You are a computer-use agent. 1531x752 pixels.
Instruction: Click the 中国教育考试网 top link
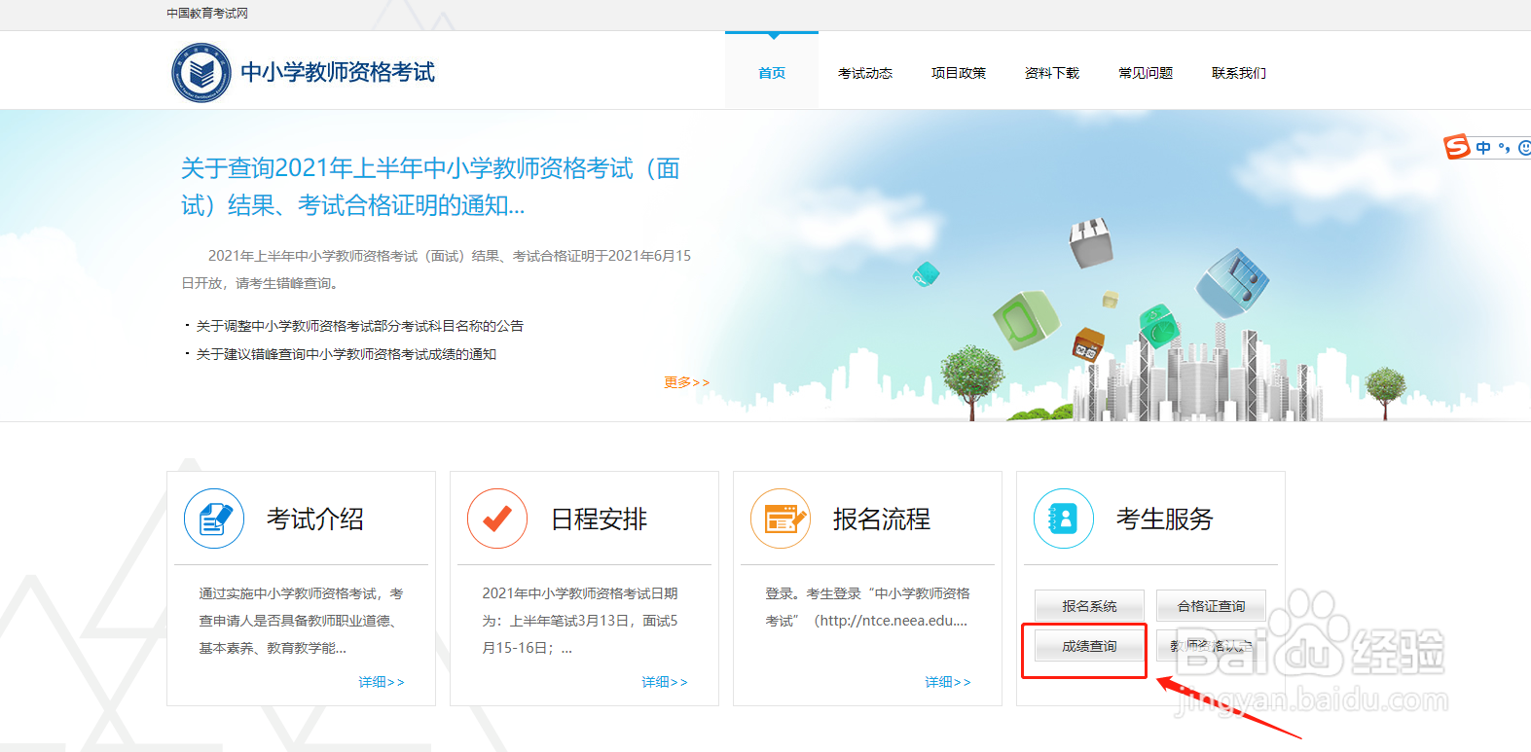point(207,14)
